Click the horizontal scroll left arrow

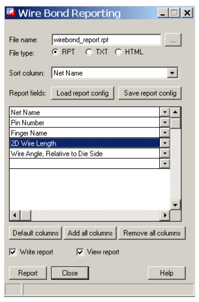(15, 216)
